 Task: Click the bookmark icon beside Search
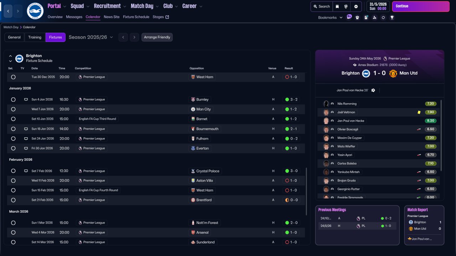[337, 6]
